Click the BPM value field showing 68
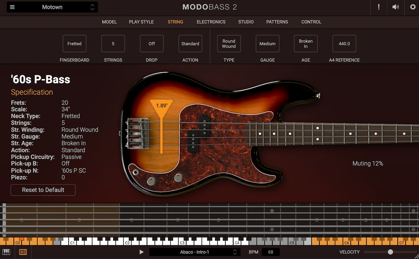The height and width of the screenshot is (259, 419). (271, 252)
